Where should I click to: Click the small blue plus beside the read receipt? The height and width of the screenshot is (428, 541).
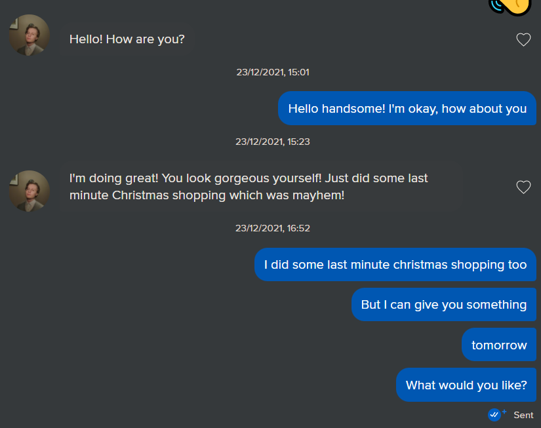pos(504,412)
